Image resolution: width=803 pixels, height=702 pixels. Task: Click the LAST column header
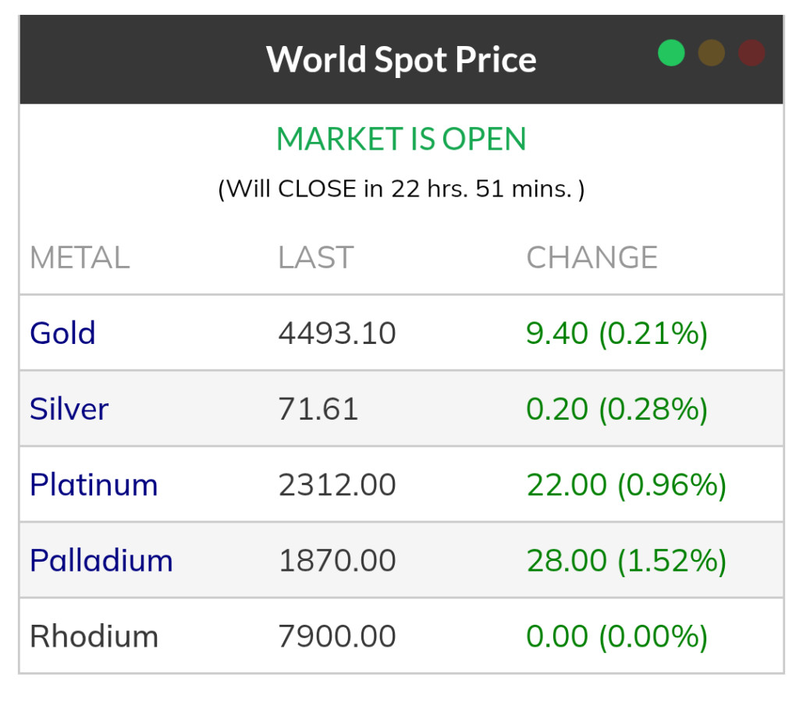click(x=315, y=257)
